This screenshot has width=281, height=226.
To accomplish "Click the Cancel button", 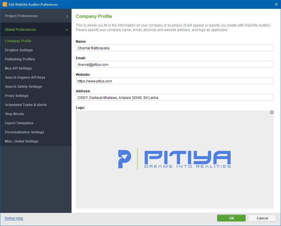I will pos(262,218).
